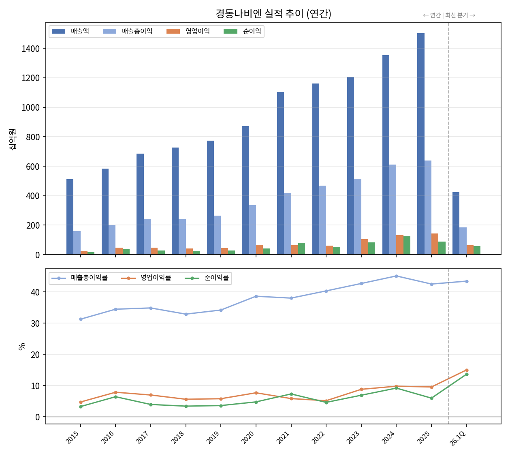Click the 40 tick label on margin chart
This screenshot has height=456, width=510.
(36, 292)
